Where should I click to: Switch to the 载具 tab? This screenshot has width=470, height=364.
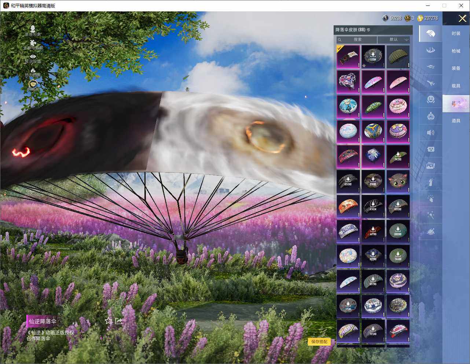[456, 86]
